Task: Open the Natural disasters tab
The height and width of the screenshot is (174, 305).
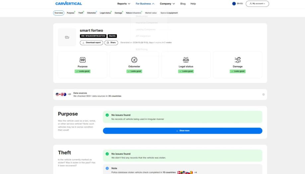Action: [134, 13]
